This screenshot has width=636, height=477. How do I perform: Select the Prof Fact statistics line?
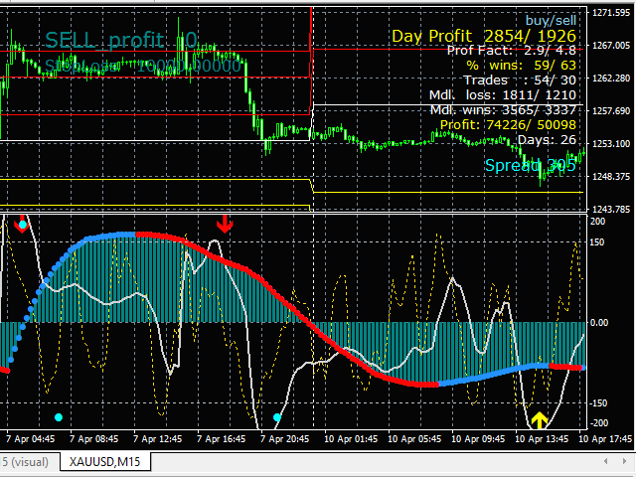click(x=511, y=51)
